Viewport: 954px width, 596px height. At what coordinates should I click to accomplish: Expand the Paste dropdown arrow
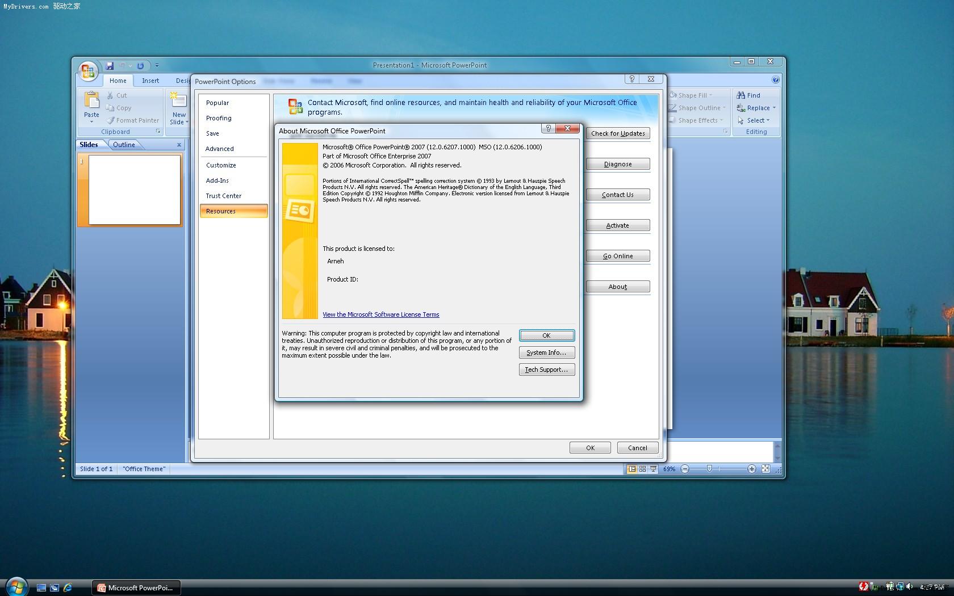[x=91, y=121]
